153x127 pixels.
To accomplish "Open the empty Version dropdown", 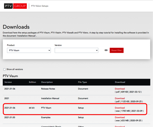I will pyautogui.click(x=76, y=50).
